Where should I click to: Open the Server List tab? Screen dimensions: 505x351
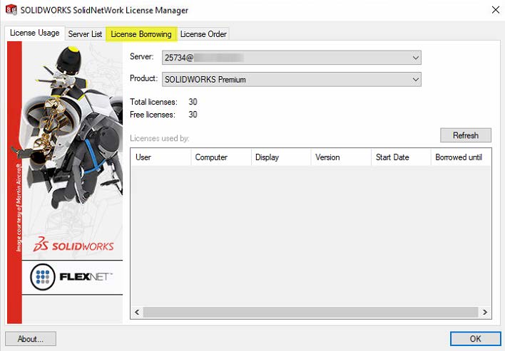(85, 34)
